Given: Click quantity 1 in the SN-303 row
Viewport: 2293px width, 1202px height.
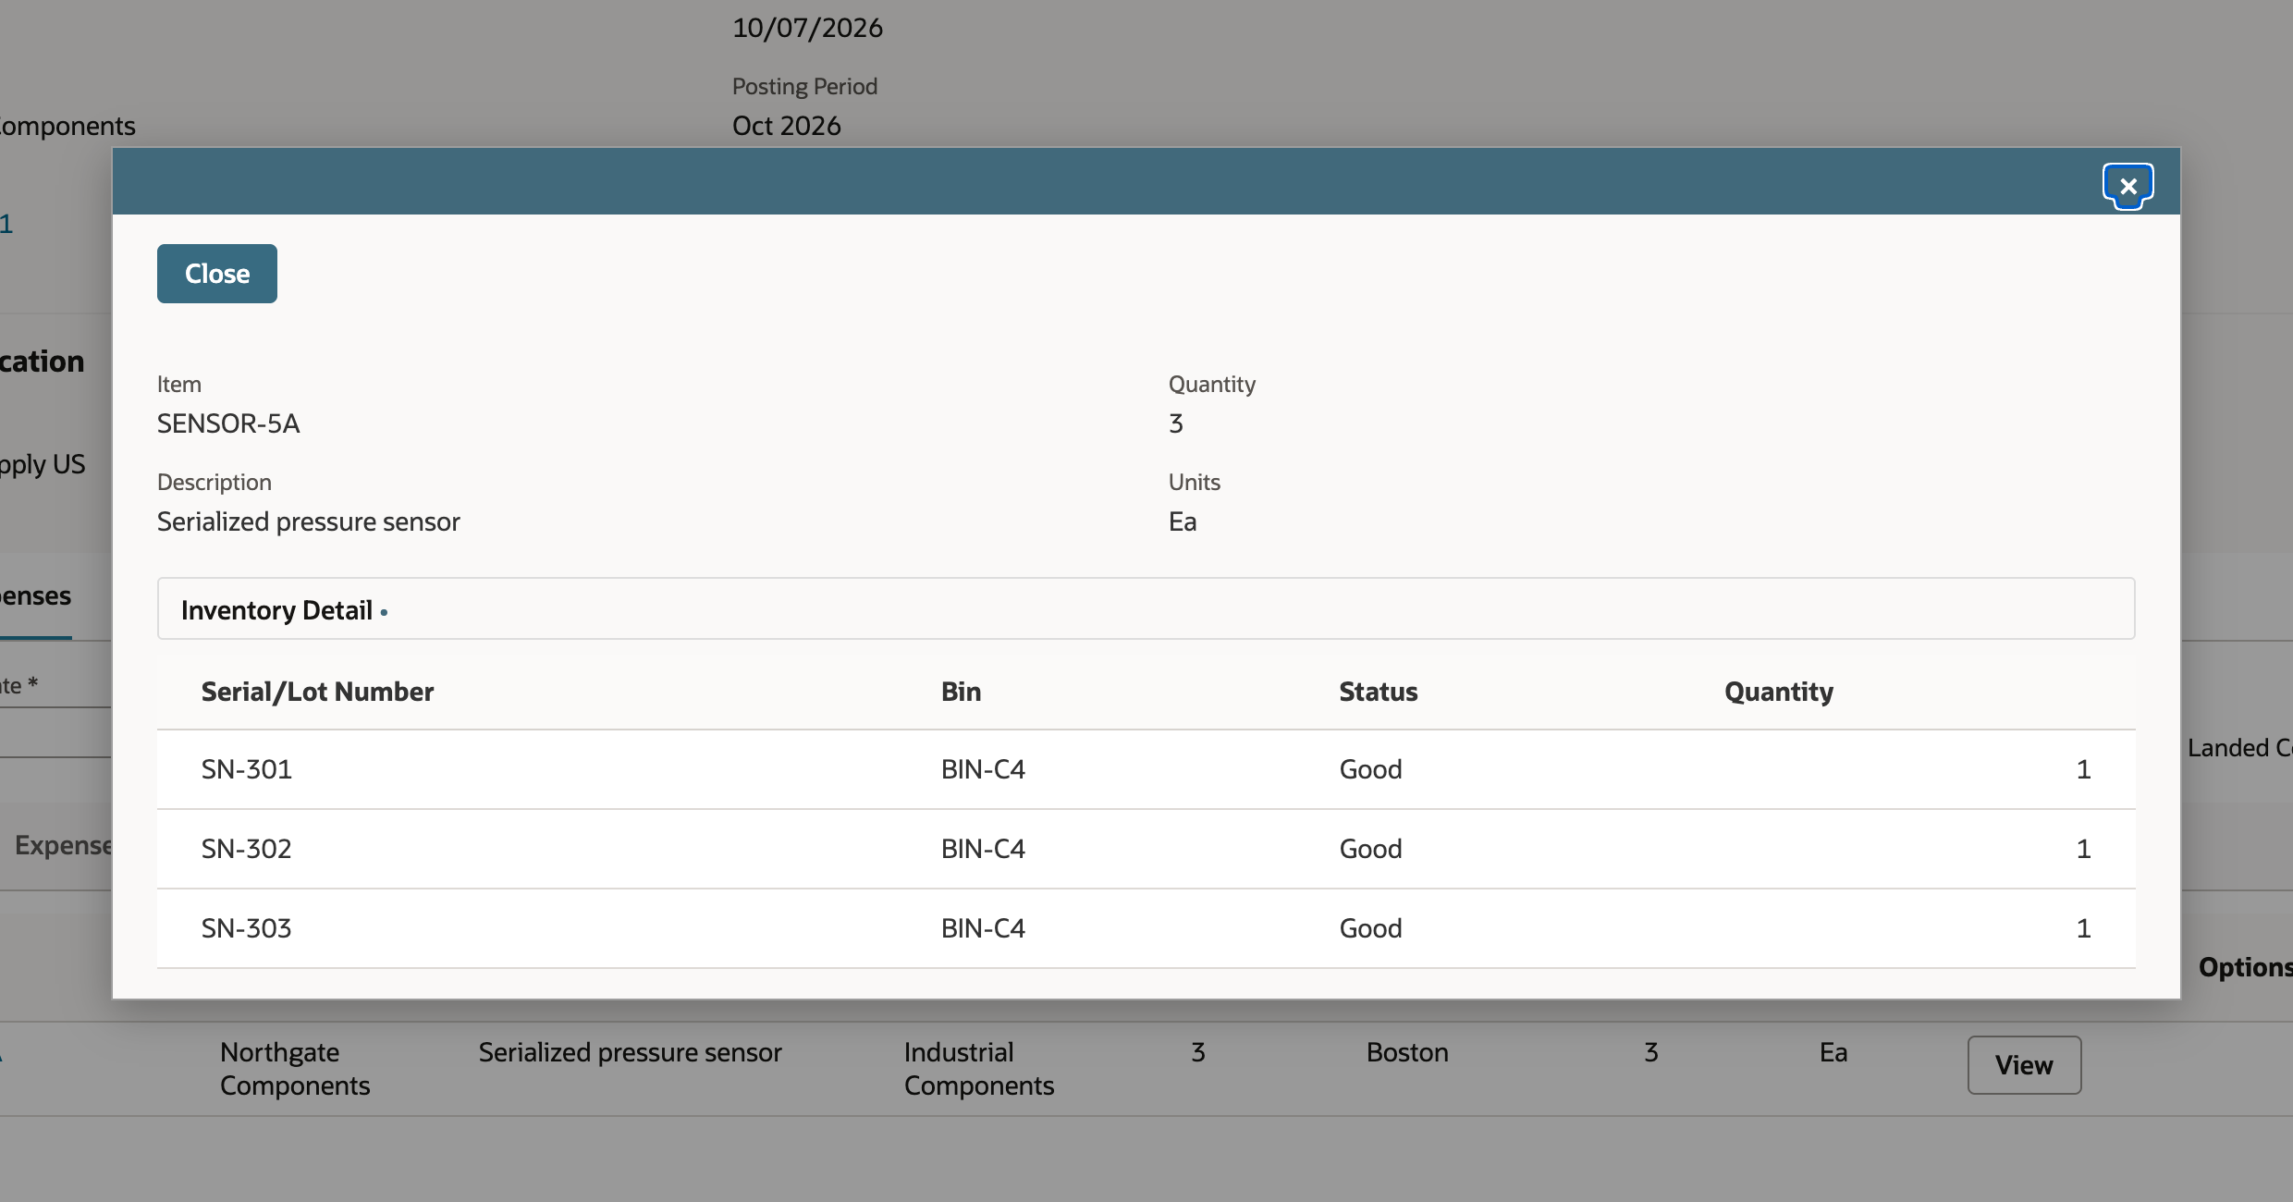Looking at the screenshot, I should click(2083, 928).
